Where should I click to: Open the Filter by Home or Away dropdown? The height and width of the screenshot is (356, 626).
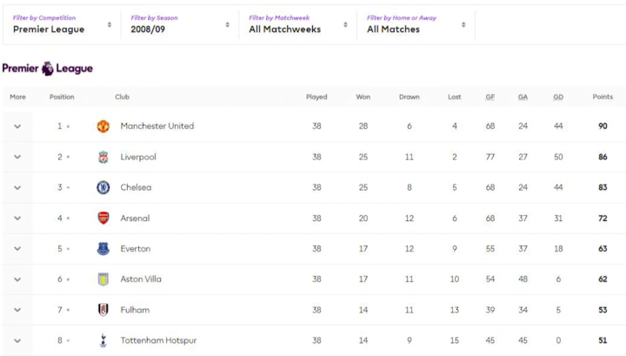point(416,24)
